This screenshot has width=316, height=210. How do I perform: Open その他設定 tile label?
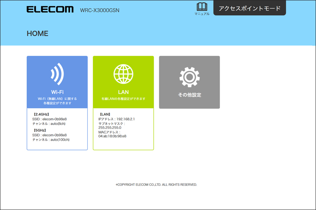pos(190,95)
